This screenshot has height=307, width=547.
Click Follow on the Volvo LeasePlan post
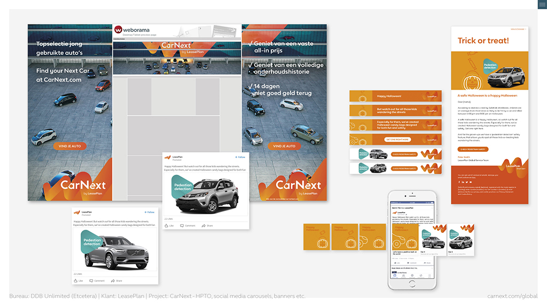point(150,212)
